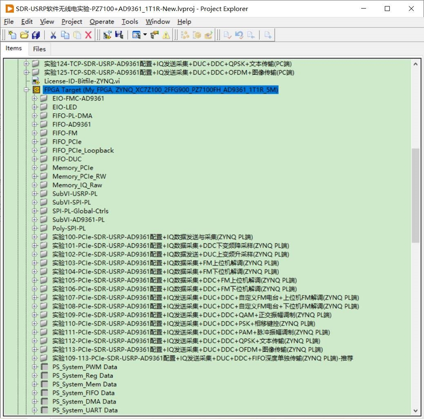
Task: Expand the PS_System_FIFO Data node
Action: click(34, 393)
